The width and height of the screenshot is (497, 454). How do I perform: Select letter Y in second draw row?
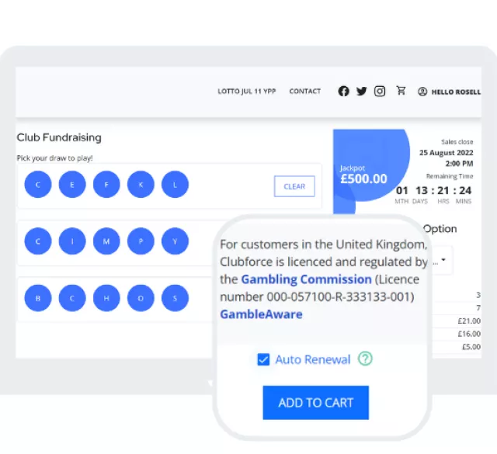point(175,241)
